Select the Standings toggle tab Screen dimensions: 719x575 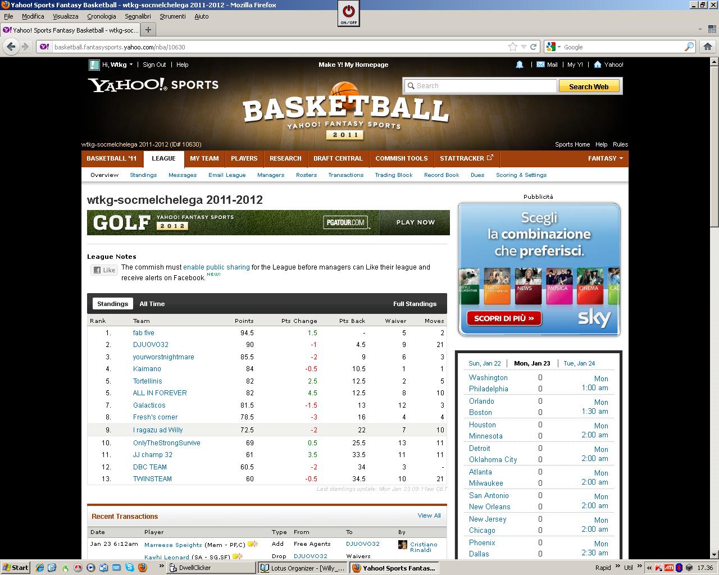(112, 304)
